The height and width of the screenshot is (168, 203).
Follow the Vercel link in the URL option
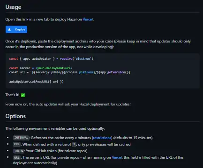pyautogui.click(x=117, y=157)
